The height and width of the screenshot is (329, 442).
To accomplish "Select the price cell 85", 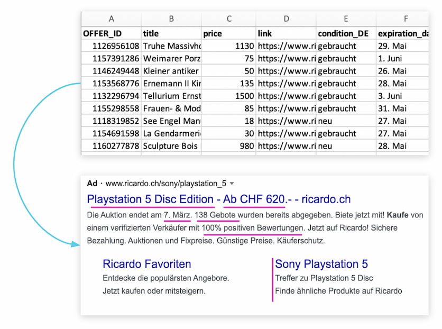I will click(x=229, y=108).
